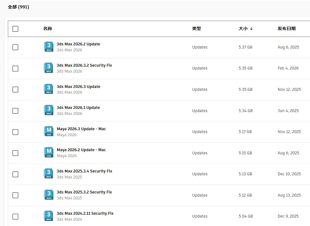Image resolution: width=310 pixels, height=226 pixels.
Task: Click the Dec 10, 2025 date
Action: [x=289, y=174]
